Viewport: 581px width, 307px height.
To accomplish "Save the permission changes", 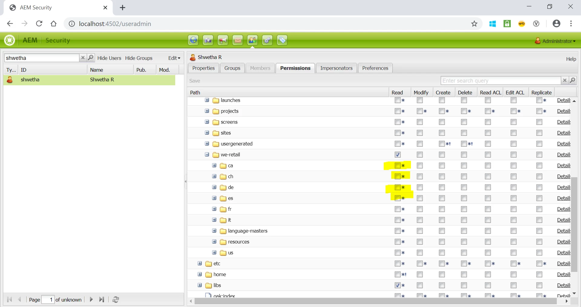I will coord(195,81).
